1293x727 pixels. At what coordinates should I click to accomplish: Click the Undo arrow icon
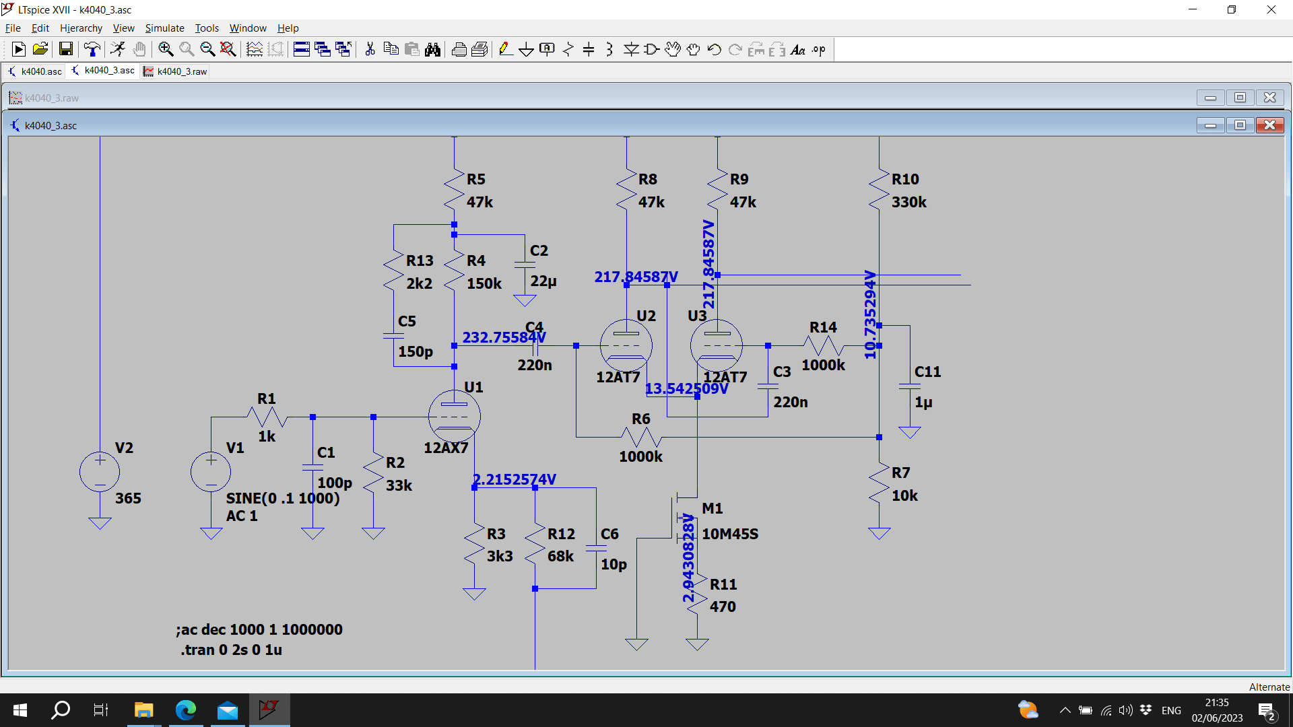715,49
